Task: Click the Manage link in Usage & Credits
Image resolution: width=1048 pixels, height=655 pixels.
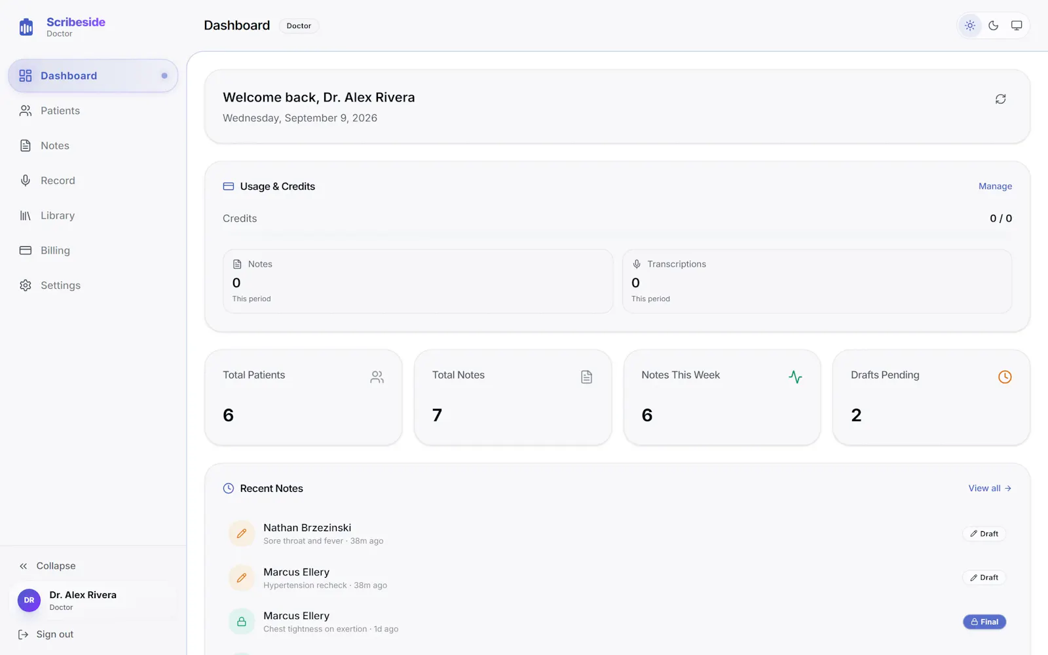Action: 995,187
